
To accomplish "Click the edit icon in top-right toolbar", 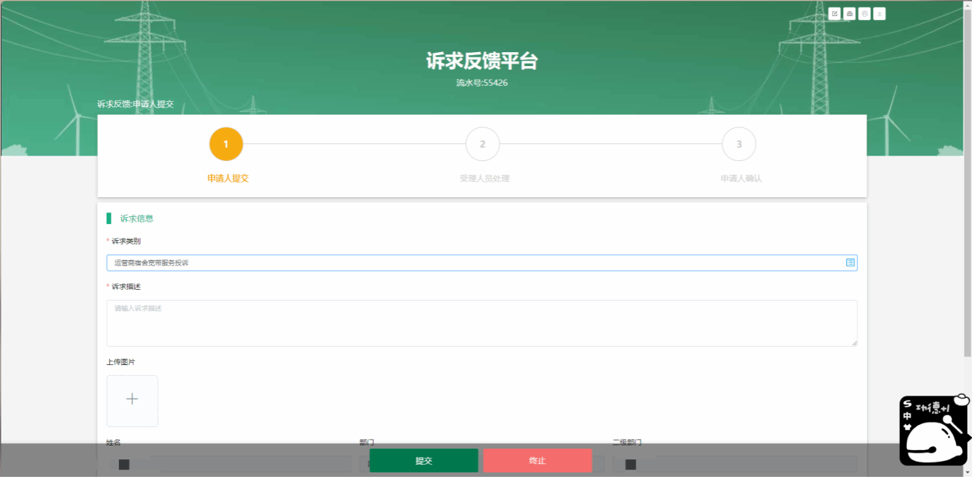I will pyautogui.click(x=835, y=14).
